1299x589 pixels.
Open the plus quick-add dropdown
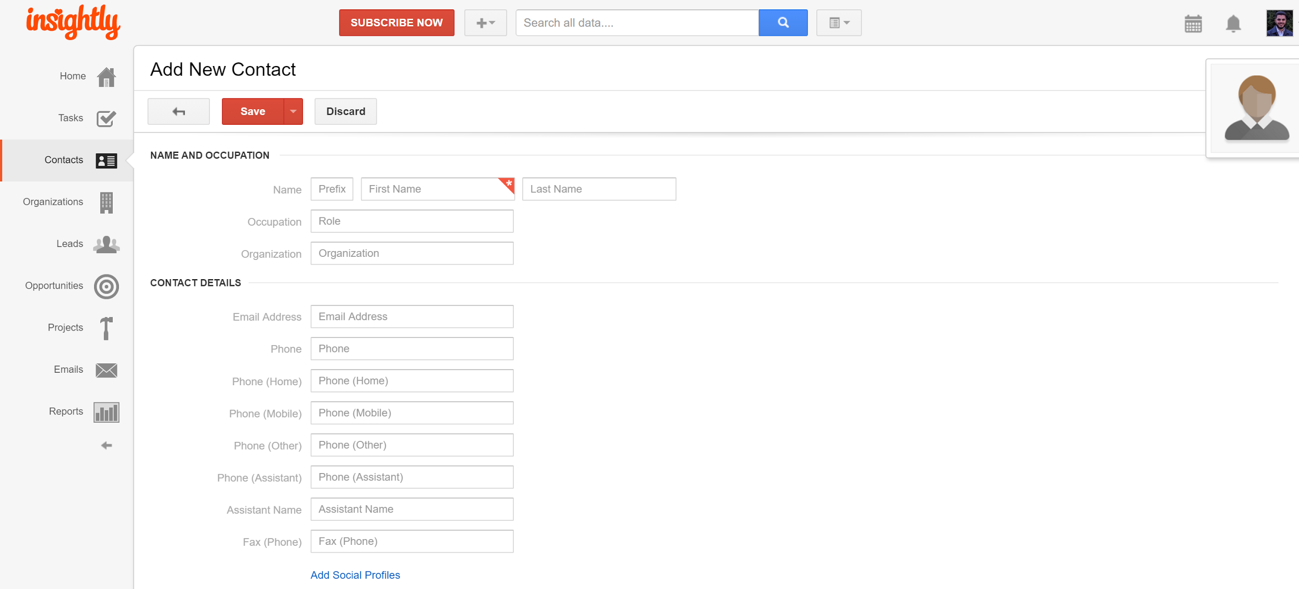pos(485,22)
